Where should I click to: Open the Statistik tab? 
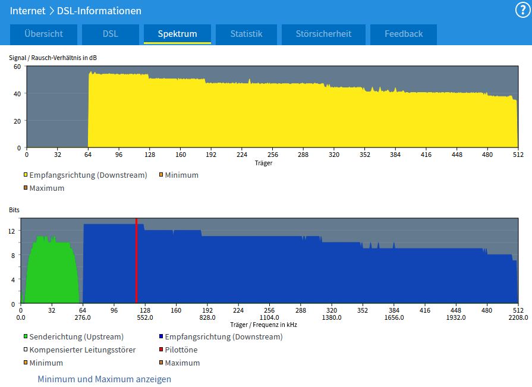[x=246, y=34]
